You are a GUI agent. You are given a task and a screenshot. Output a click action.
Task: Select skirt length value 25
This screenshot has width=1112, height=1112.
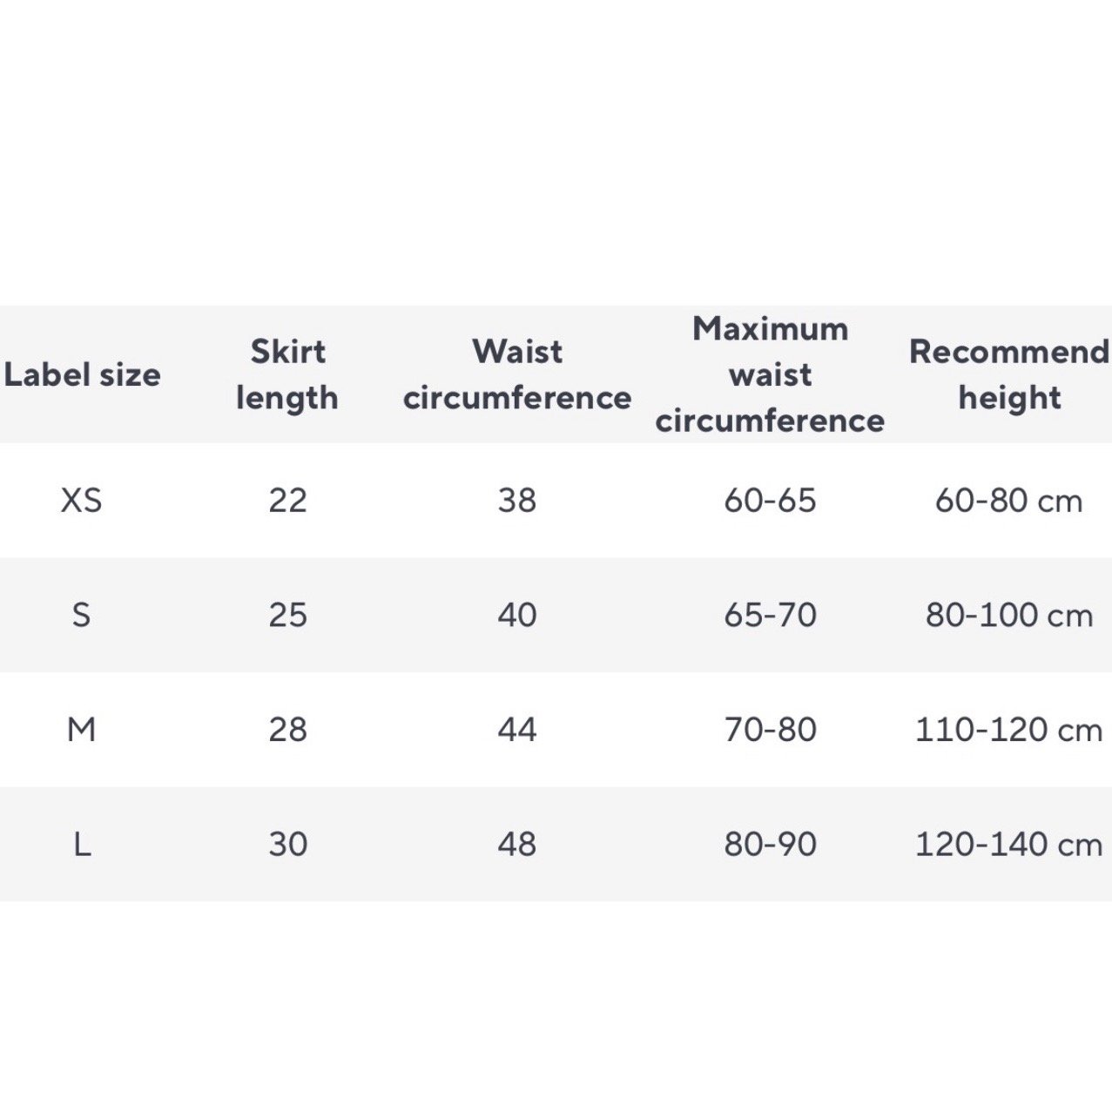click(287, 615)
